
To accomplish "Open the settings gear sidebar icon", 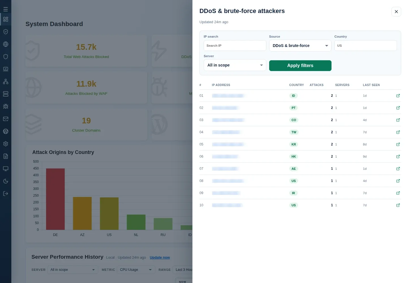I will coord(5,144).
